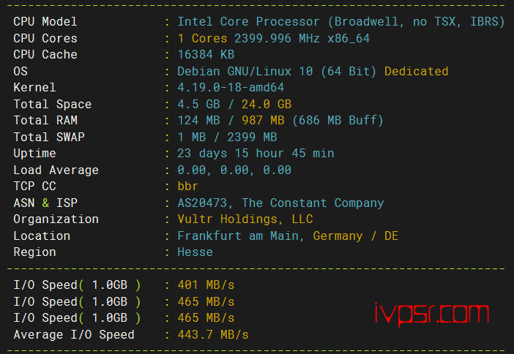The width and height of the screenshot is (514, 354).
Task: Click the Dedicated label in OS row
Action: tap(416, 71)
